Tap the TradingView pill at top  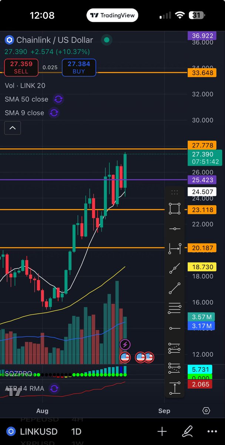(x=113, y=15)
